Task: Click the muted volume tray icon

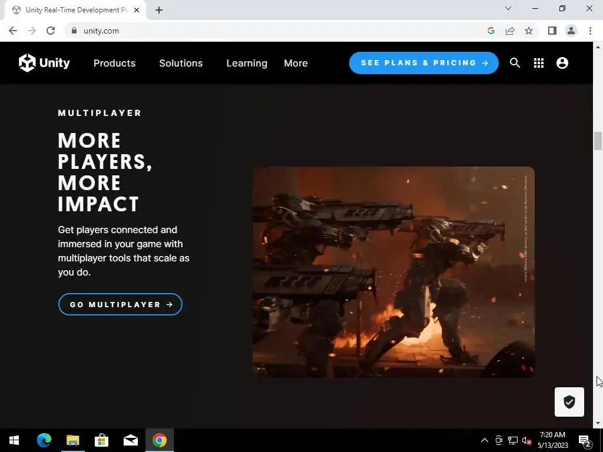Action: (x=526, y=440)
